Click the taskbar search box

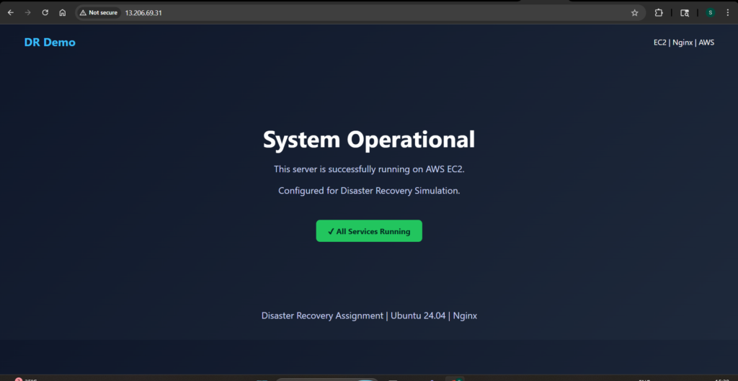[x=326, y=379]
